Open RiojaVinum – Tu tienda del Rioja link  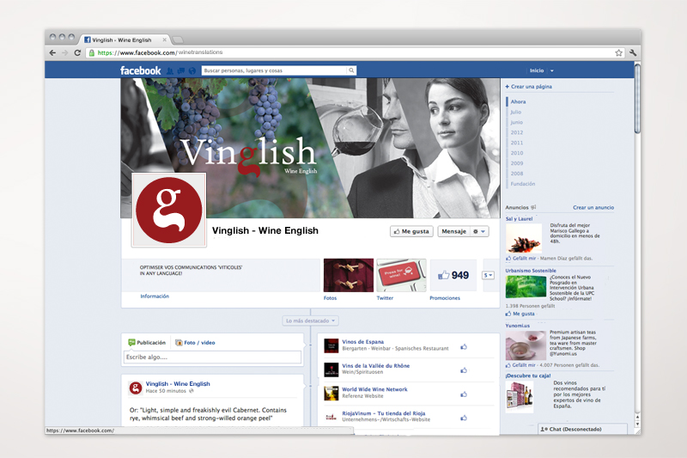coord(384,413)
